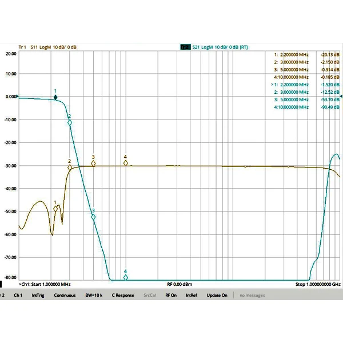Select active marker 1 on the S21 trace
Image resolution: width=343 pixels, height=343 pixels.
[x=55, y=97]
